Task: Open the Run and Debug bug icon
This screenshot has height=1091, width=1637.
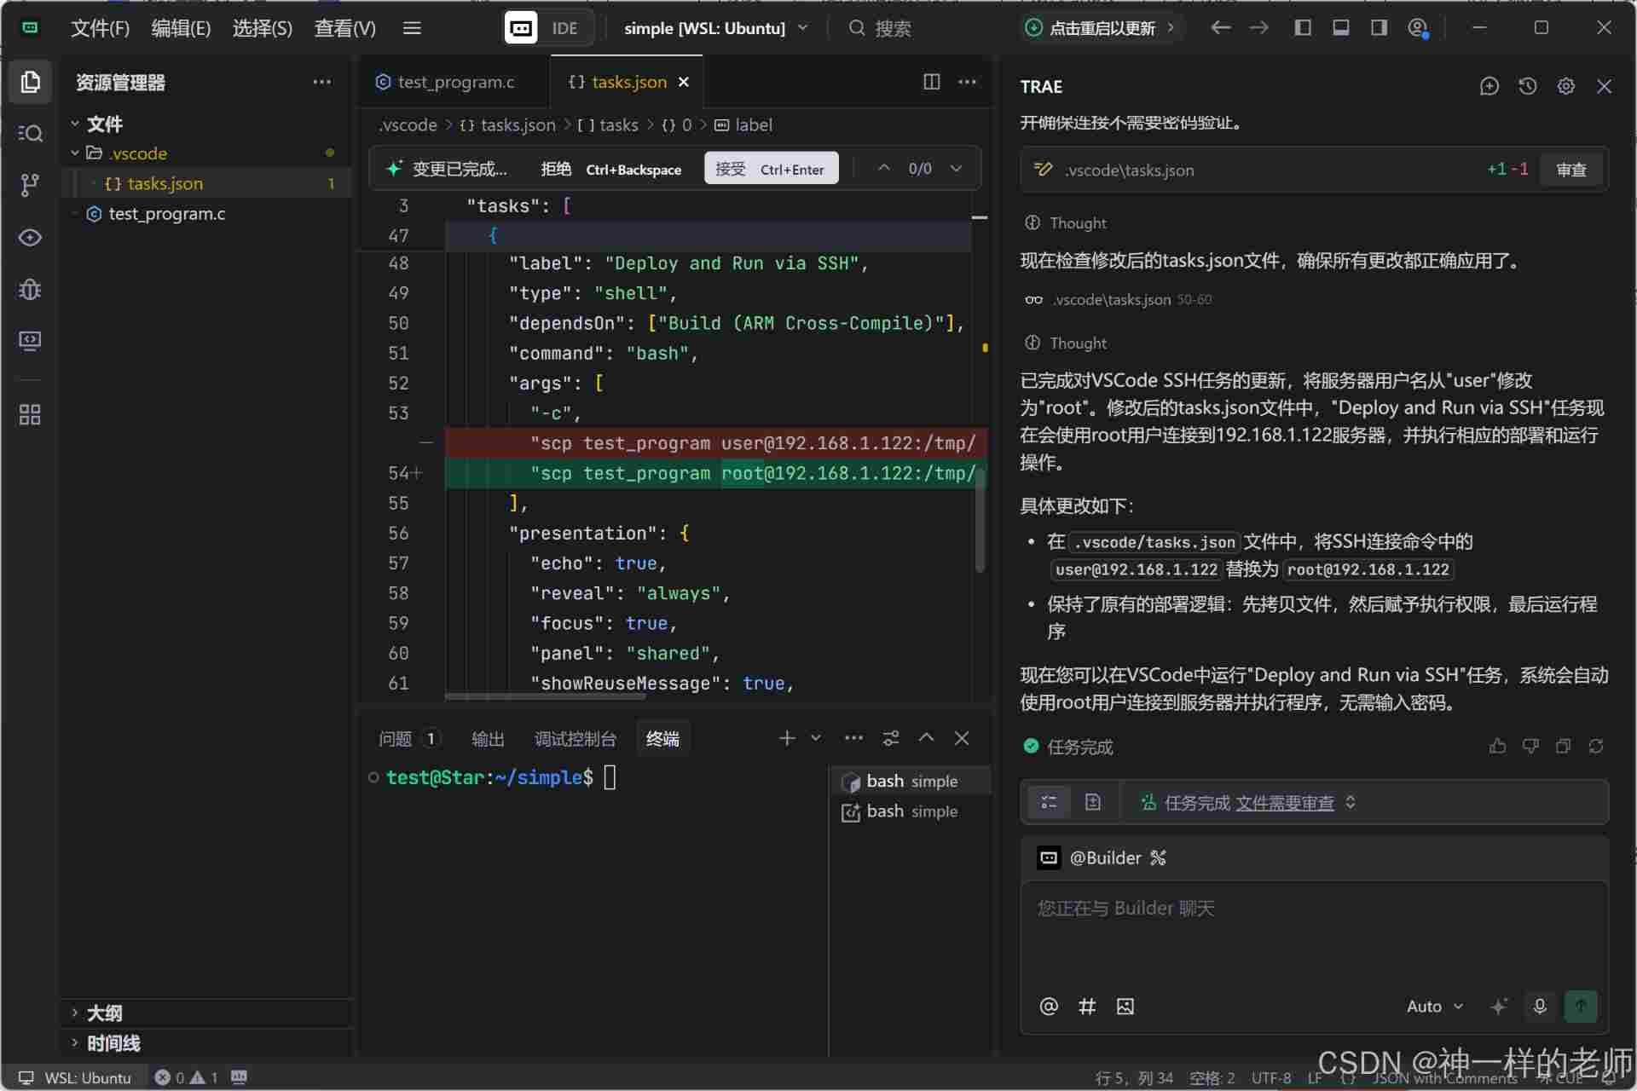Action: point(30,290)
